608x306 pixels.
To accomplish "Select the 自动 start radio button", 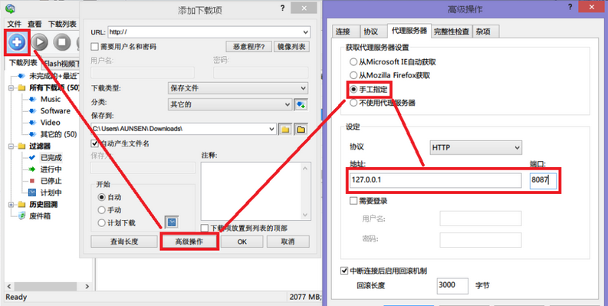I will pos(102,197).
